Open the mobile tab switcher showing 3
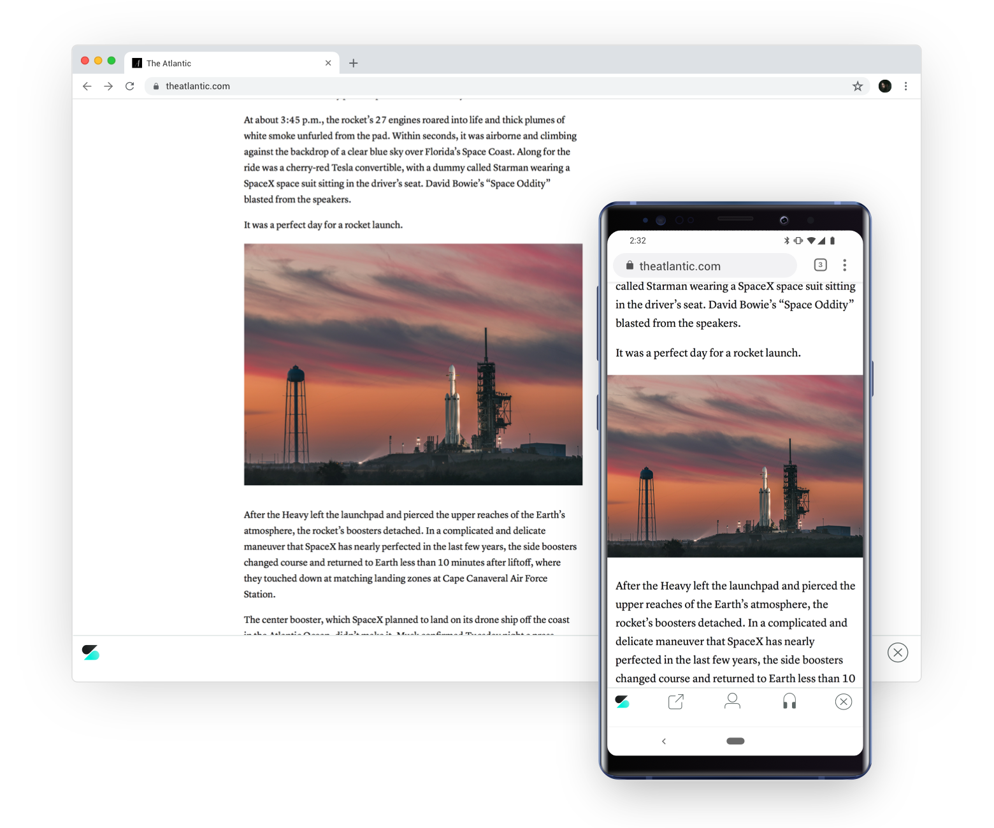 820,265
